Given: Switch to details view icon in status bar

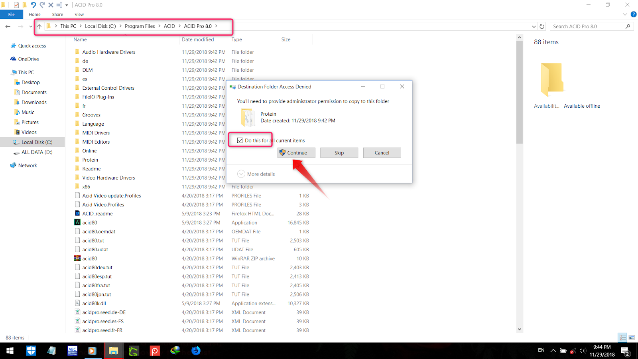Looking at the screenshot, I should (623, 337).
